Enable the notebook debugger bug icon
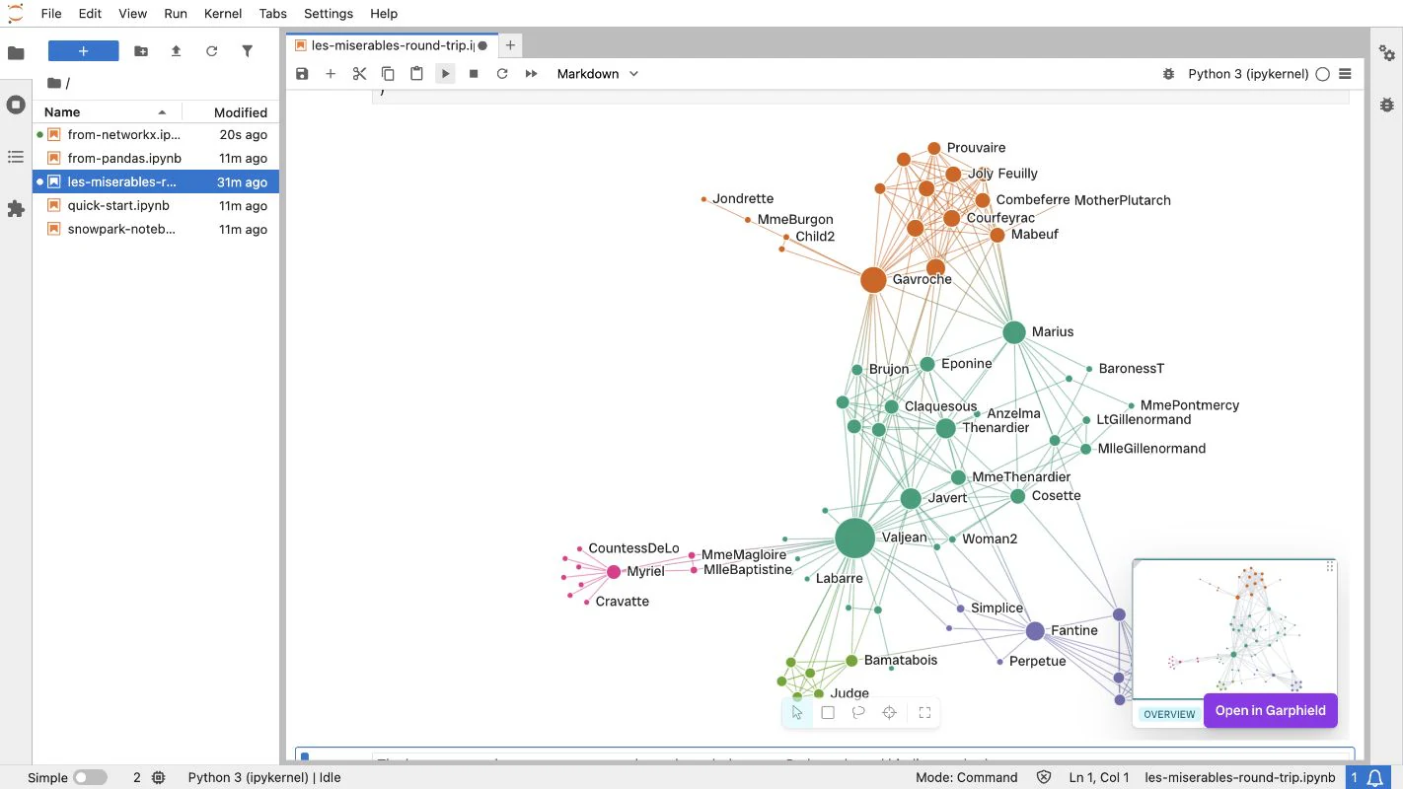The image size is (1403, 789). [1169, 74]
